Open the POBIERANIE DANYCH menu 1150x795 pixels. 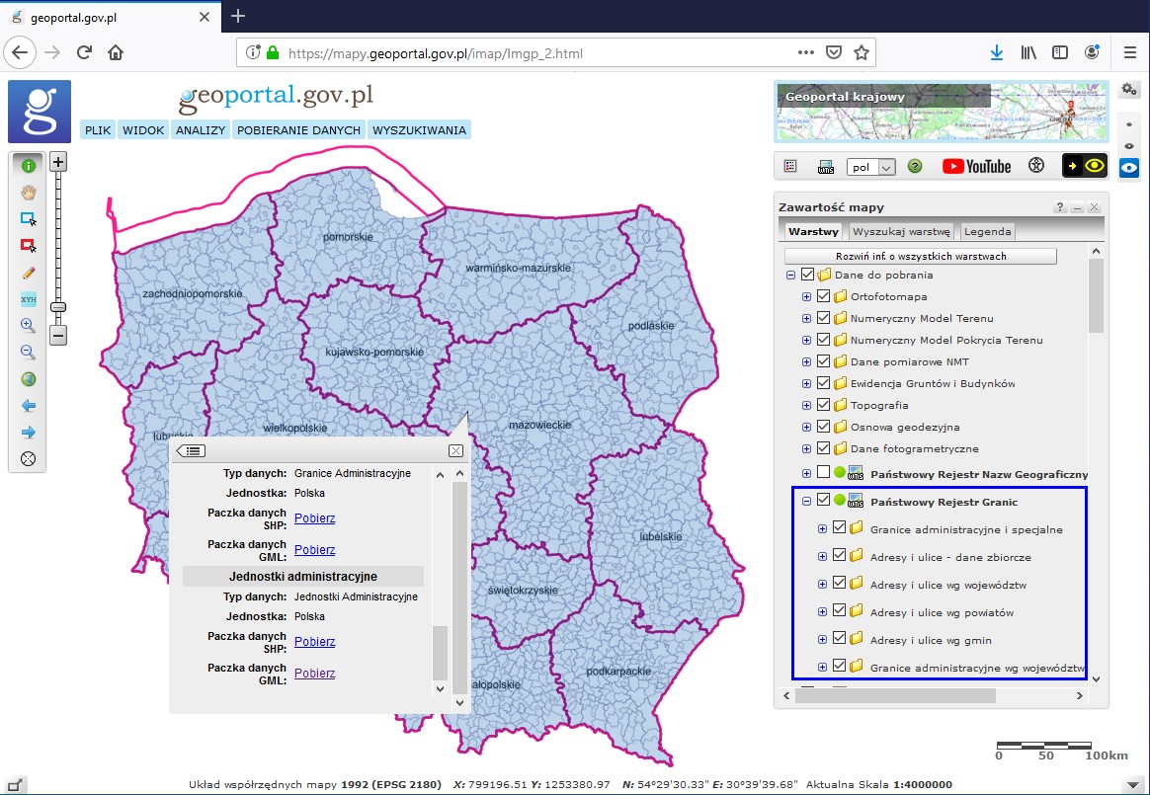click(x=299, y=129)
